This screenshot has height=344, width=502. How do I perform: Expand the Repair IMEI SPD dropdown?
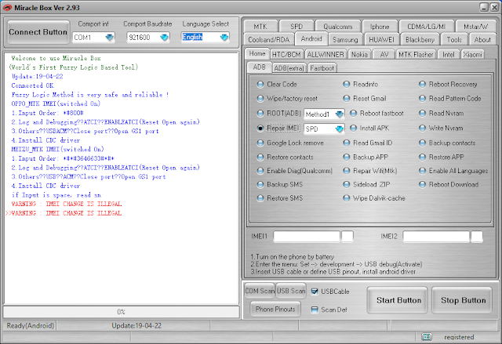tap(340, 129)
